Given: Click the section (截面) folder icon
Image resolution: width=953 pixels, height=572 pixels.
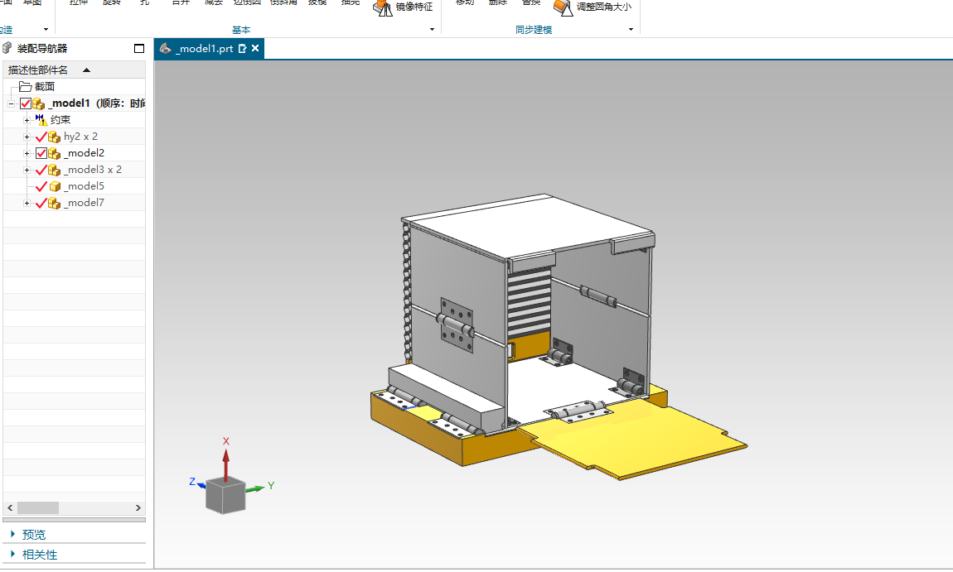Looking at the screenshot, I should pos(25,87).
